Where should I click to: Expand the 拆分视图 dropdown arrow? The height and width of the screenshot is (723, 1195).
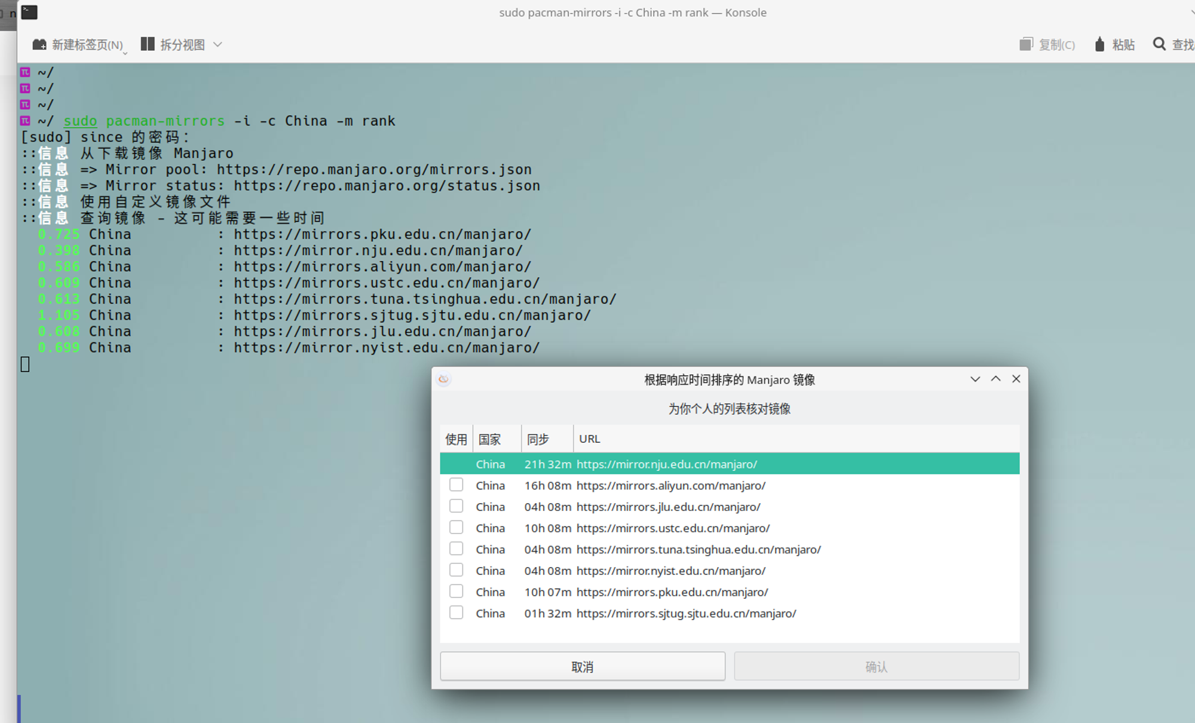point(217,45)
